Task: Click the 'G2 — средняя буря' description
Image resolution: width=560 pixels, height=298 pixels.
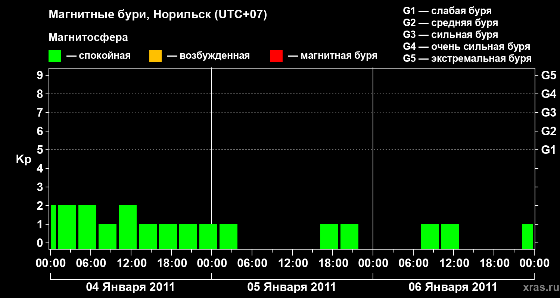Action: click(450, 23)
